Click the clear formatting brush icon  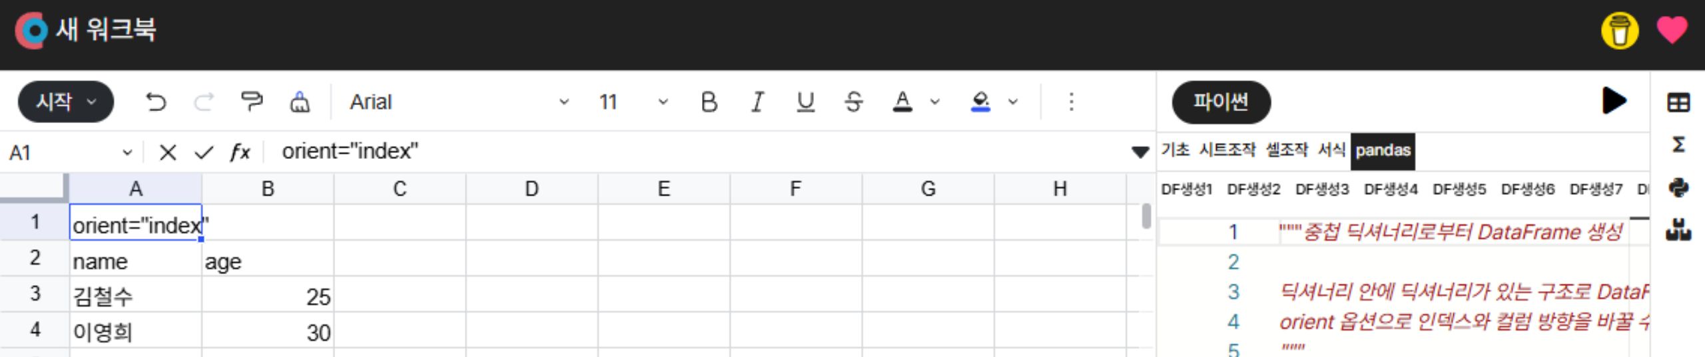pyautogui.click(x=300, y=102)
